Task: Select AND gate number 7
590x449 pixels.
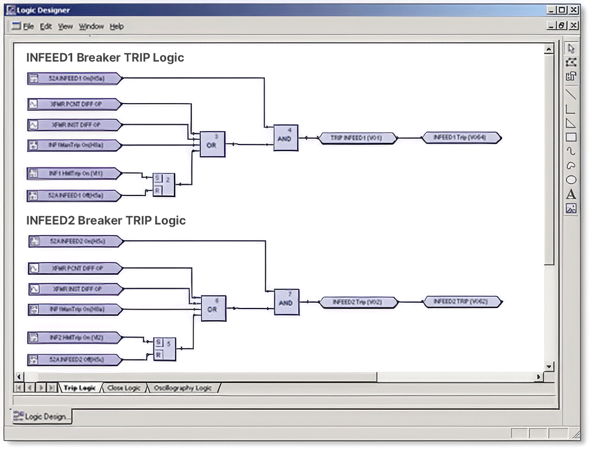Action: tap(287, 302)
